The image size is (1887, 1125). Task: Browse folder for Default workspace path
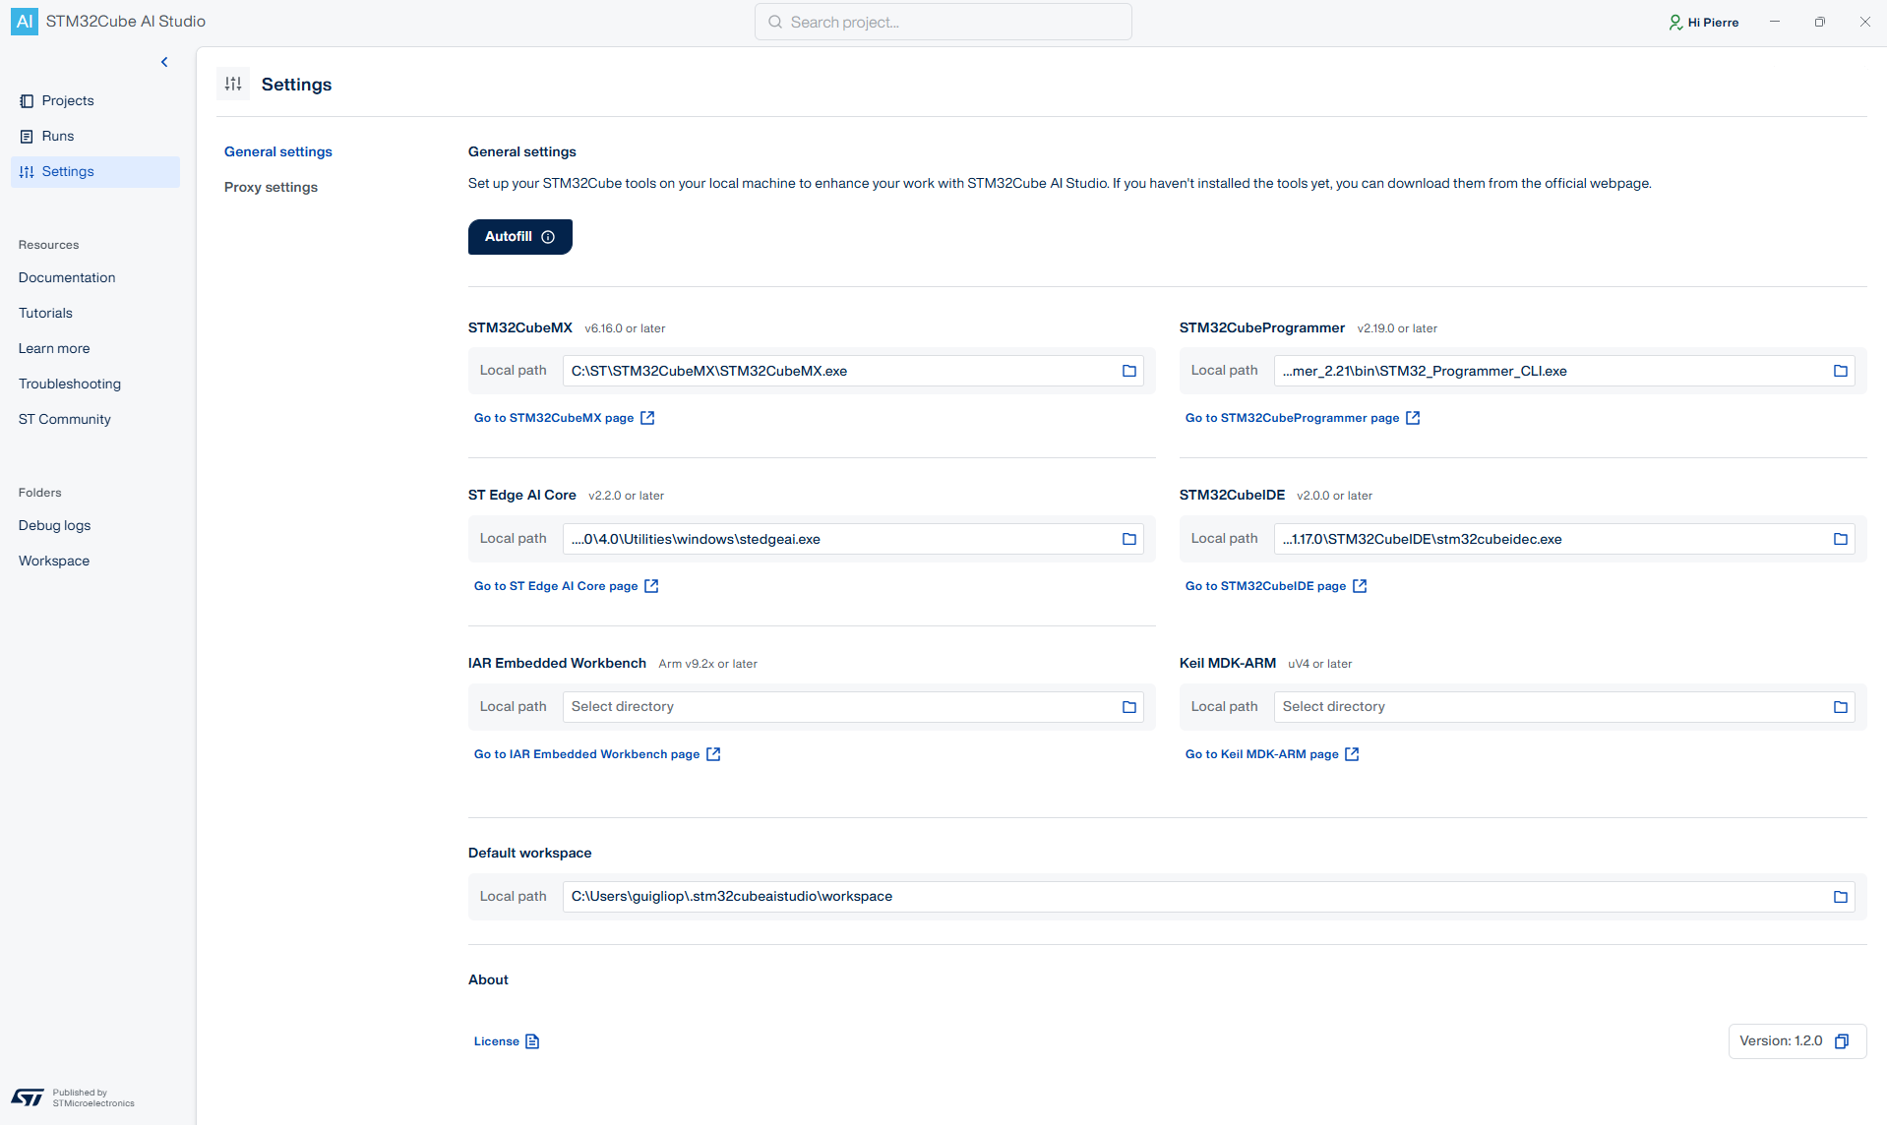coord(1841,897)
